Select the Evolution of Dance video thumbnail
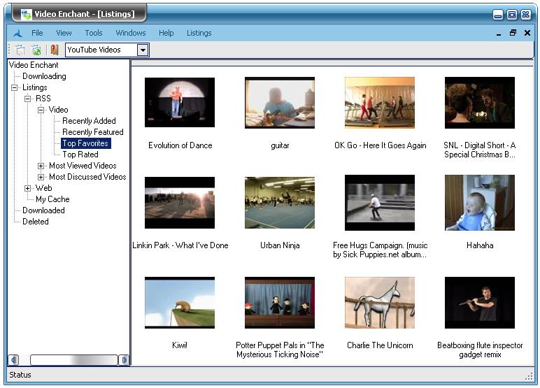Image resolution: width=540 pixels, height=388 pixels. pyautogui.click(x=180, y=102)
